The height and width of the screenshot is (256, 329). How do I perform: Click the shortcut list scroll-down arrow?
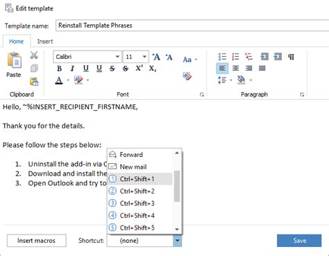coord(177,229)
